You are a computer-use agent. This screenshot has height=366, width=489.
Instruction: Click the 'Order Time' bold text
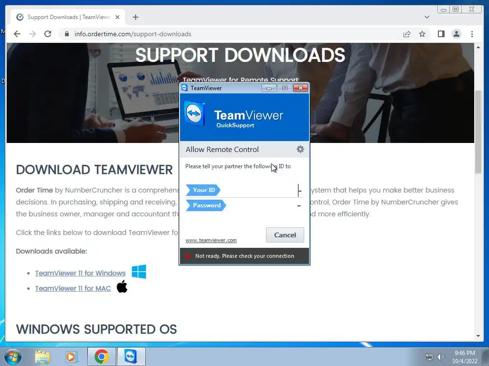click(x=34, y=190)
